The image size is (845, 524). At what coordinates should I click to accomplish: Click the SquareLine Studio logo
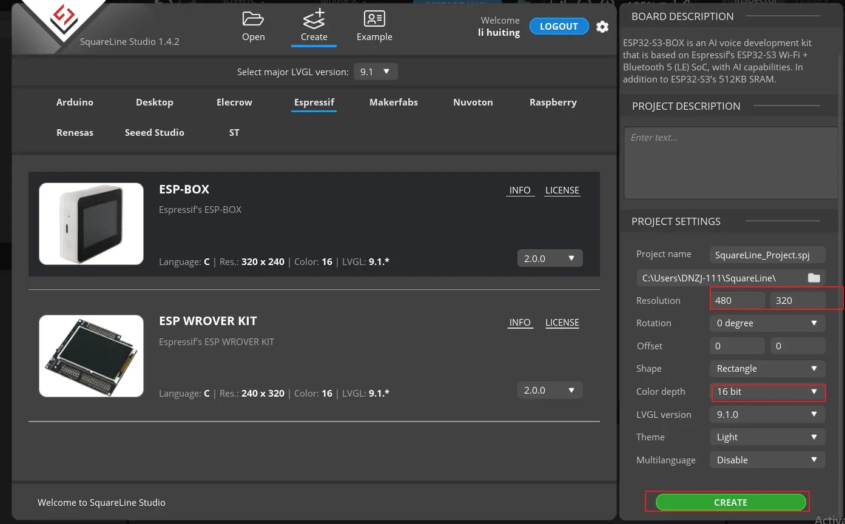[63, 19]
